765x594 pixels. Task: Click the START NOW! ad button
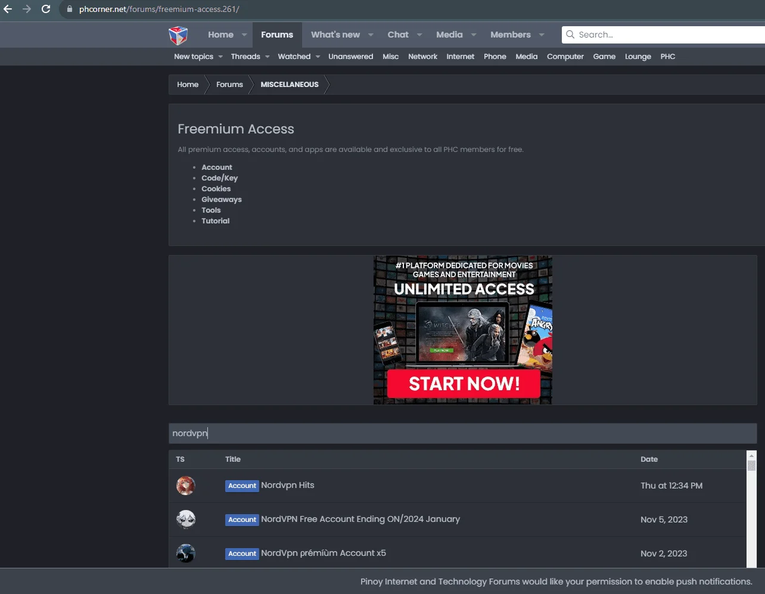[x=464, y=384]
